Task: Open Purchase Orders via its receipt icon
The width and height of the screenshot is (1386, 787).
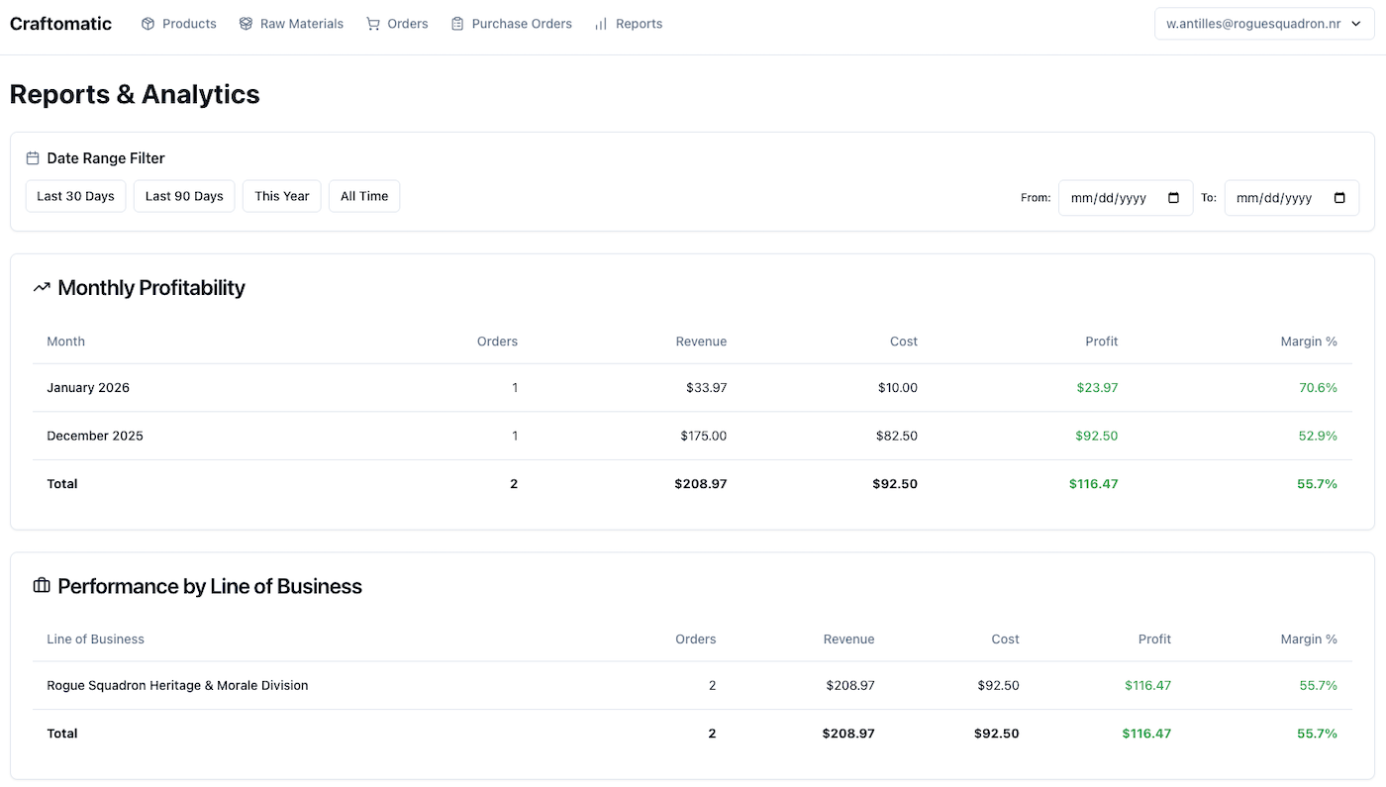Action: pyautogui.click(x=456, y=23)
